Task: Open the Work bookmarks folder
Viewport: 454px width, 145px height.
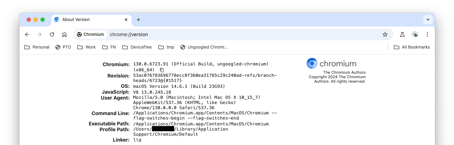Action: coord(87,47)
